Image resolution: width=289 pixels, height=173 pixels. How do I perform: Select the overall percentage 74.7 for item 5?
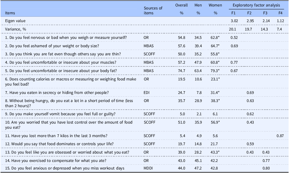coord(182,71)
